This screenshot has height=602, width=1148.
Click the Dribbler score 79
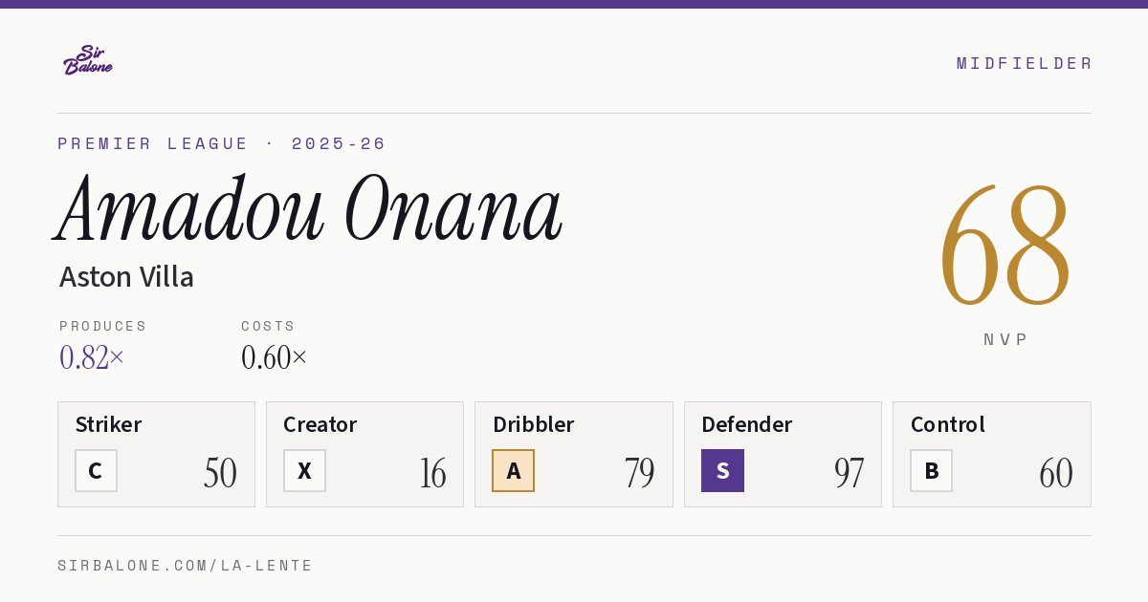(639, 473)
